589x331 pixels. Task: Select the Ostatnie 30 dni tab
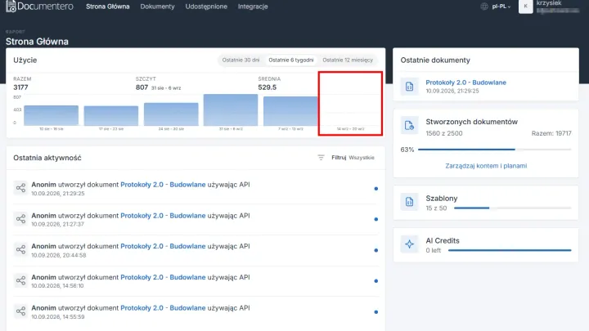coord(241,60)
